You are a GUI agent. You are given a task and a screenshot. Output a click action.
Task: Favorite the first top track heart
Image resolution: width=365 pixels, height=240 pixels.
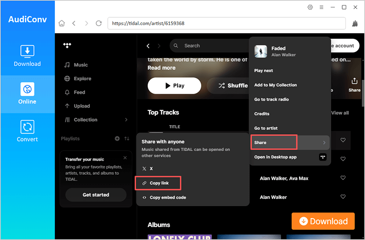[x=343, y=140]
